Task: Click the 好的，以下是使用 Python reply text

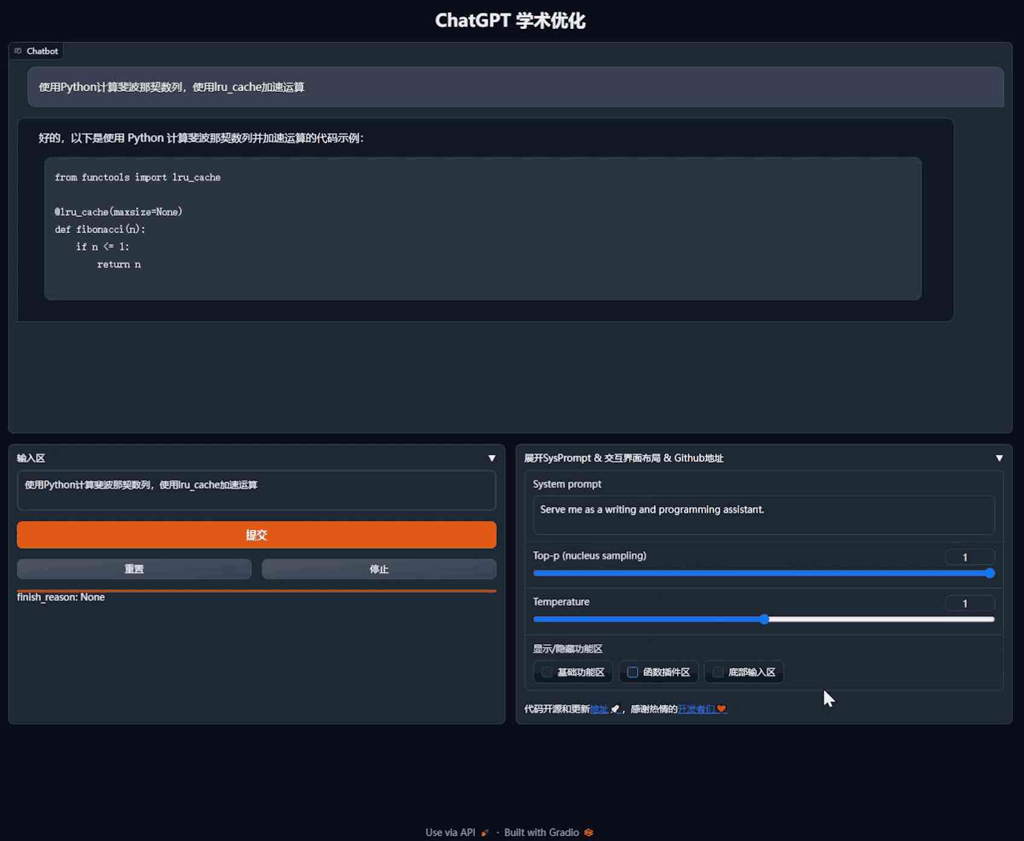Action: pyautogui.click(x=201, y=138)
